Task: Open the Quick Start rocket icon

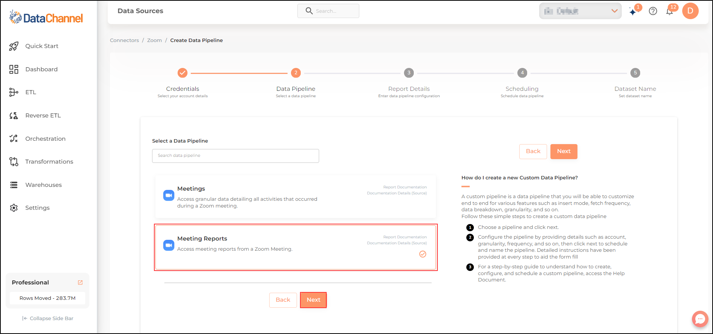Action: (x=14, y=46)
